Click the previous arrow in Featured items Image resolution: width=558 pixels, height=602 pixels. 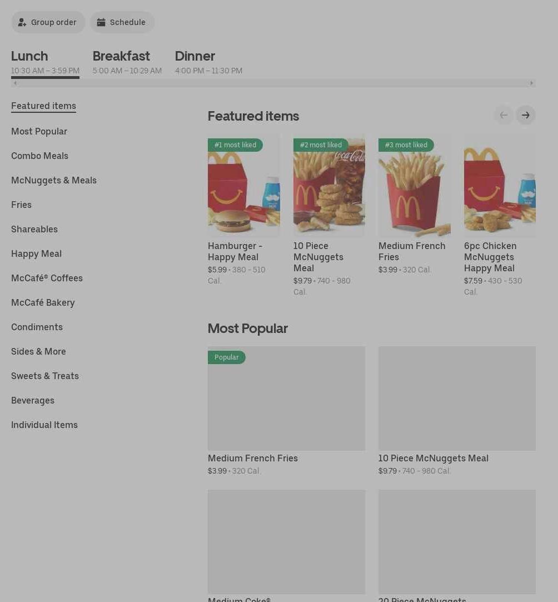(504, 115)
